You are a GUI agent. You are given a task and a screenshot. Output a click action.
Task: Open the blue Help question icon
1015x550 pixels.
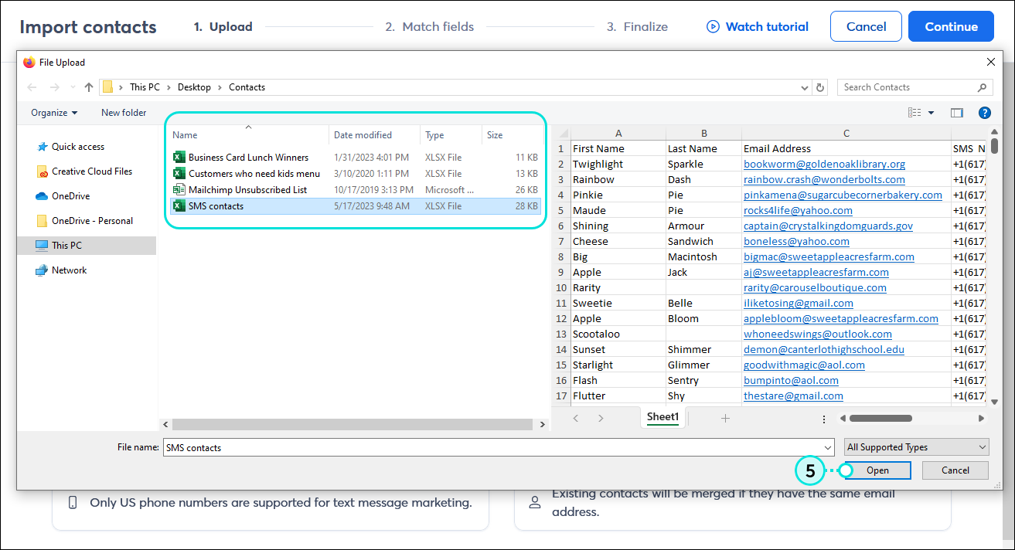click(985, 113)
